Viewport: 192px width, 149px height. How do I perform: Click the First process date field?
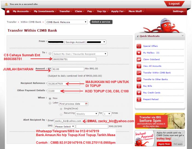point(74,104)
